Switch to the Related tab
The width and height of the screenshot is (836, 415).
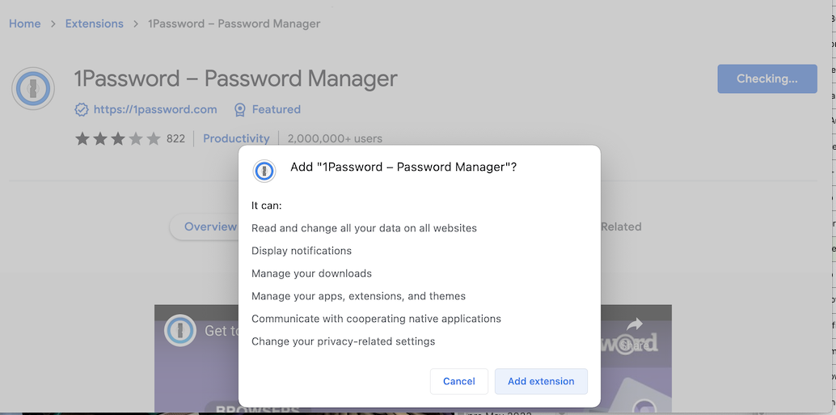[x=621, y=227]
